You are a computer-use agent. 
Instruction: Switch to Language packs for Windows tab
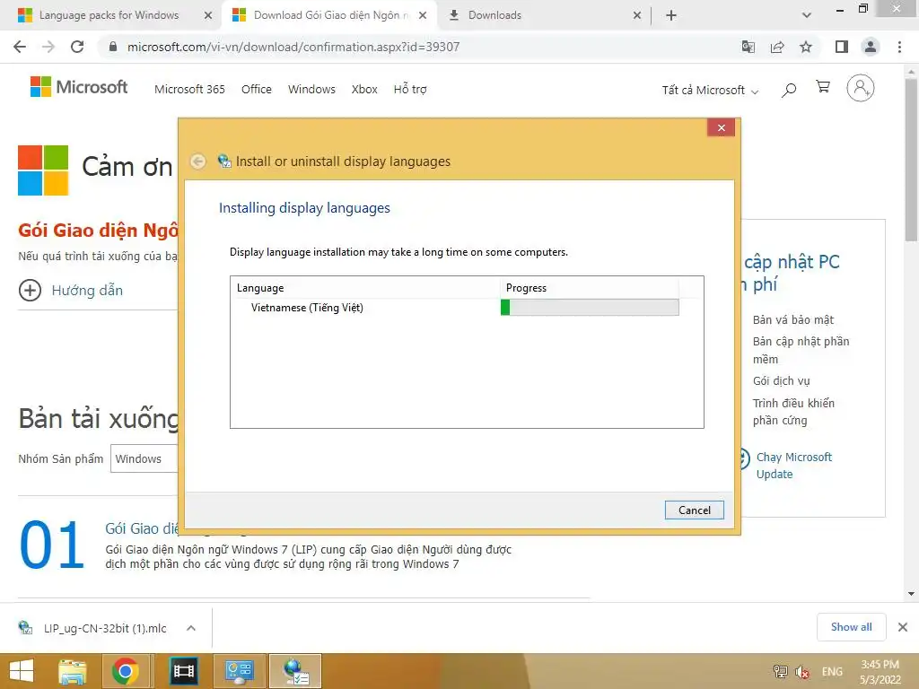(x=108, y=15)
